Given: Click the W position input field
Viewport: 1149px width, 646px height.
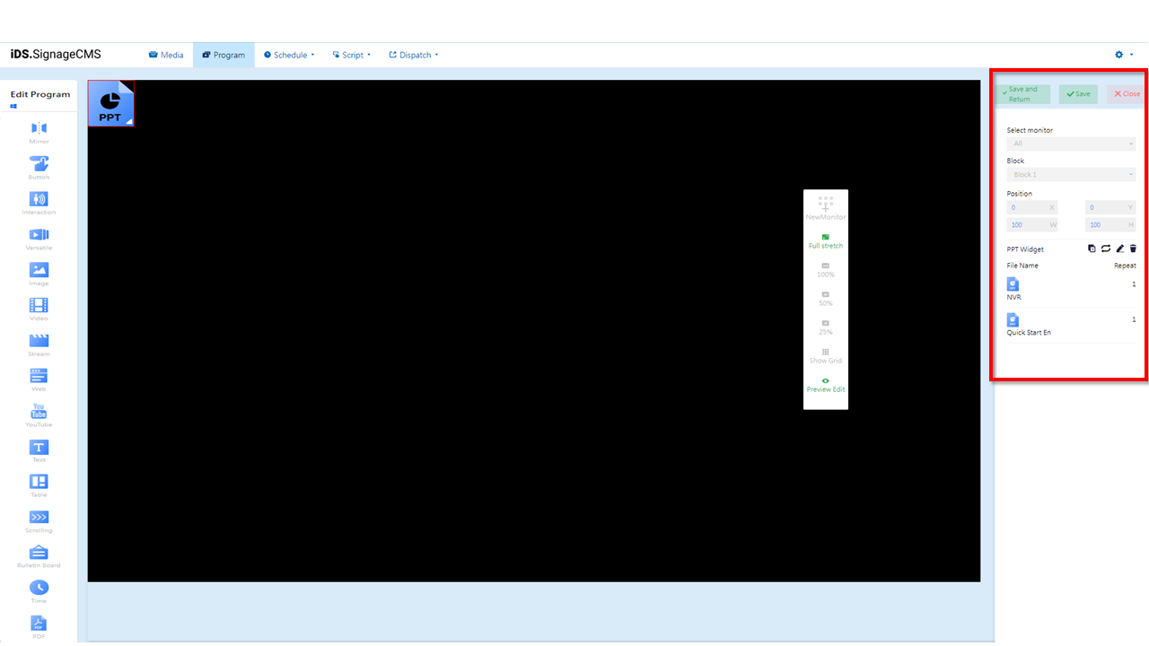Looking at the screenshot, I should pyautogui.click(x=1031, y=224).
